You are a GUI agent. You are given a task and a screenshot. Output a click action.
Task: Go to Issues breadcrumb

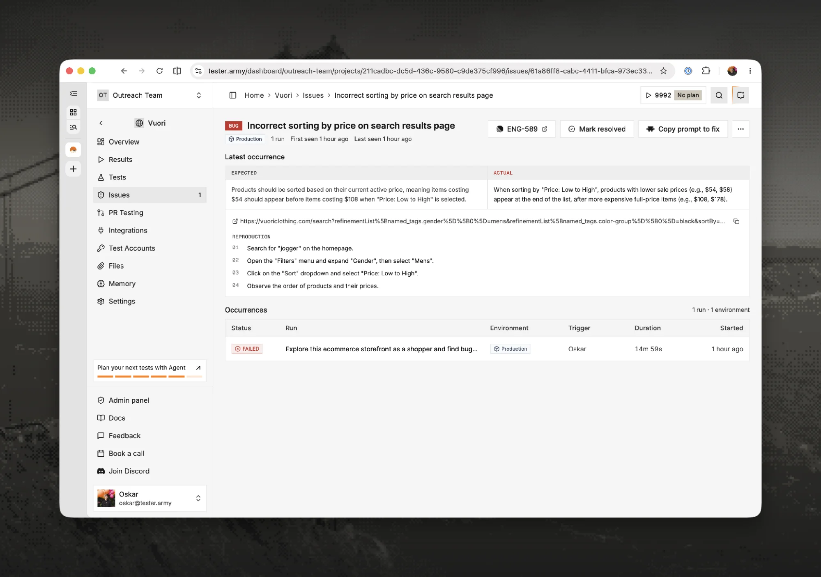tap(313, 95)
